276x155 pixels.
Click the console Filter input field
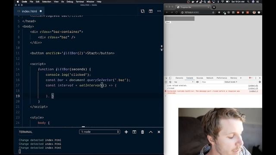point(212,82)
